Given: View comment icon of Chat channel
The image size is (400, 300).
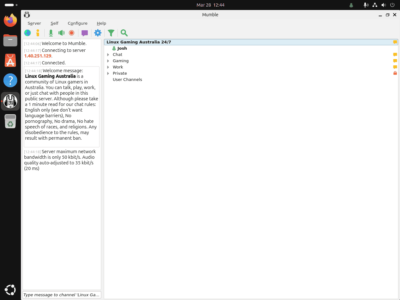Looking at the screenshot, I should click(x=395, y=55).
